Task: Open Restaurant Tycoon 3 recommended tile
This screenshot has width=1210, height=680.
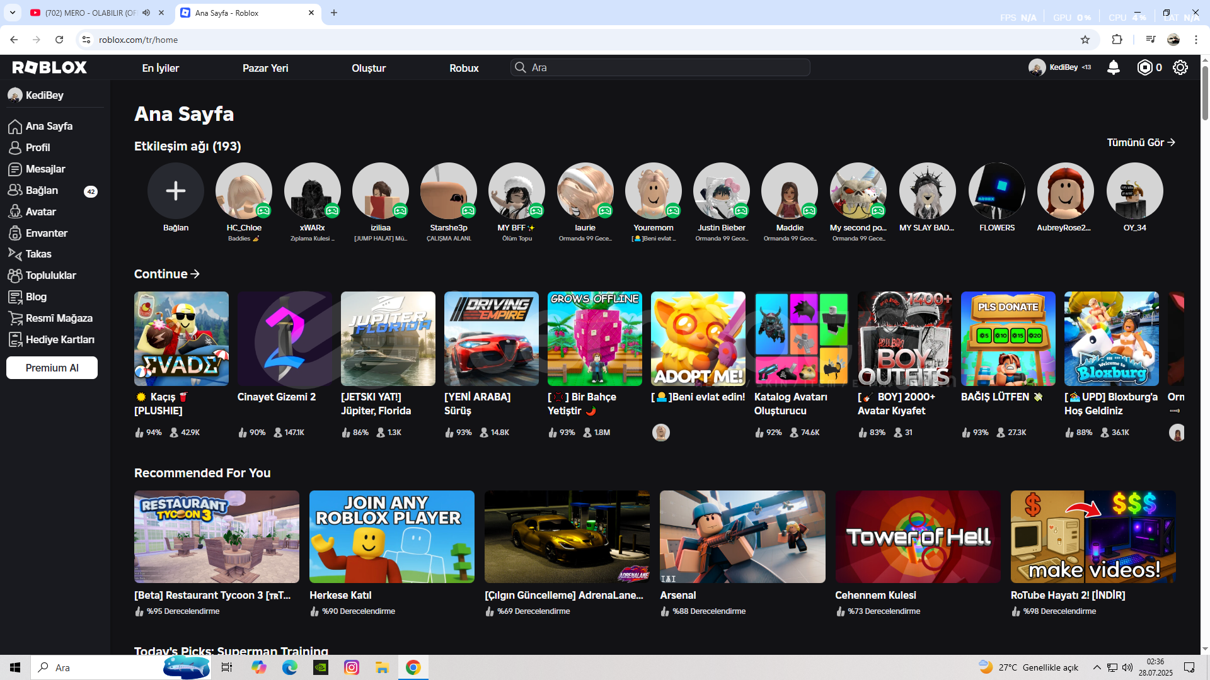Action: pyautogui.click(x=217, y=536)
